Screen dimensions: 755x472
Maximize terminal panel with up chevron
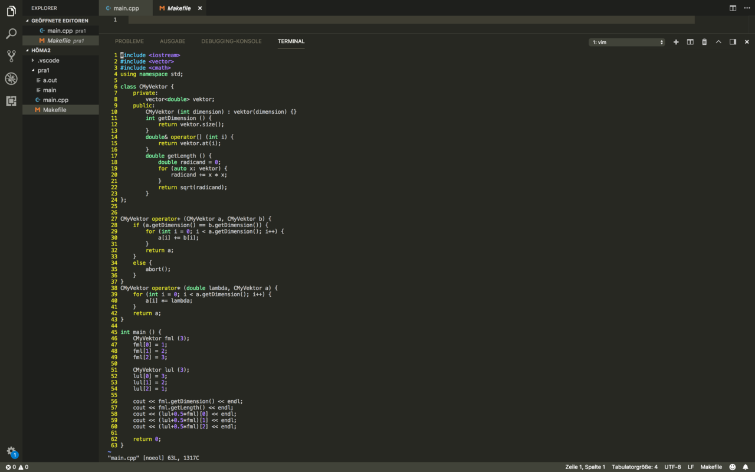718,42
